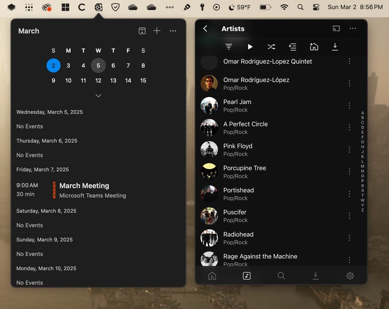Open the Search tab in bottom navigation
This screenshot has width=389, height=309.
(281, 276)
